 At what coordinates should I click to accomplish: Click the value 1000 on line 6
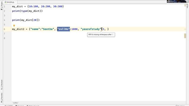pyautogui.click(x=74, y=29)
